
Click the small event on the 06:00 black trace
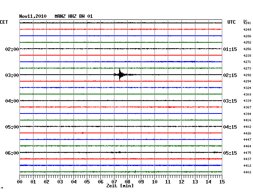[x=118, y=152]
